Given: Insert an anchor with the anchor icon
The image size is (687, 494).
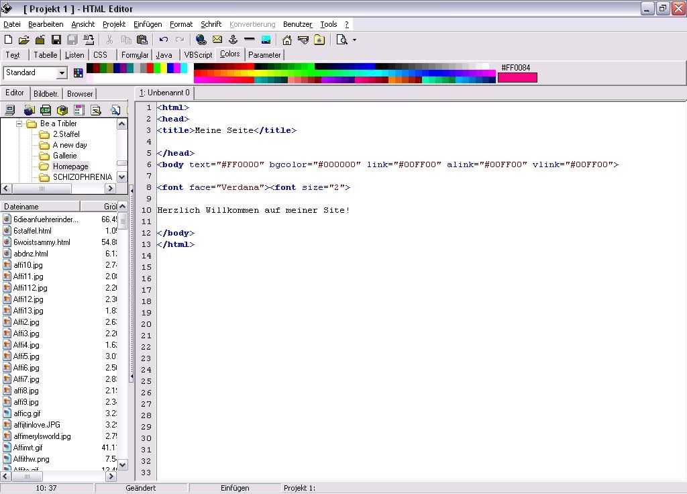Looking at the screenshot, I should tap(233, 40).
